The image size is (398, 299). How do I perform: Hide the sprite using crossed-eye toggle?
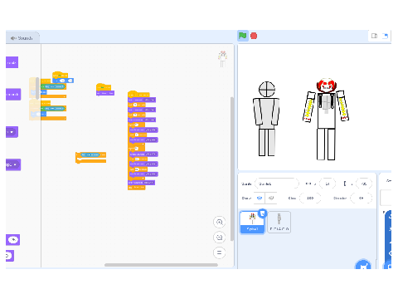pyautogui.click(x=271, y=198)
